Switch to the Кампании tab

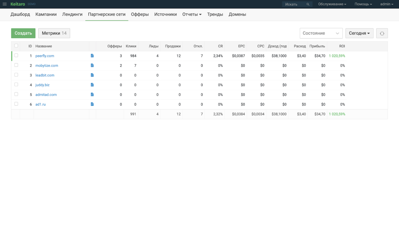(x=46, y=14)
